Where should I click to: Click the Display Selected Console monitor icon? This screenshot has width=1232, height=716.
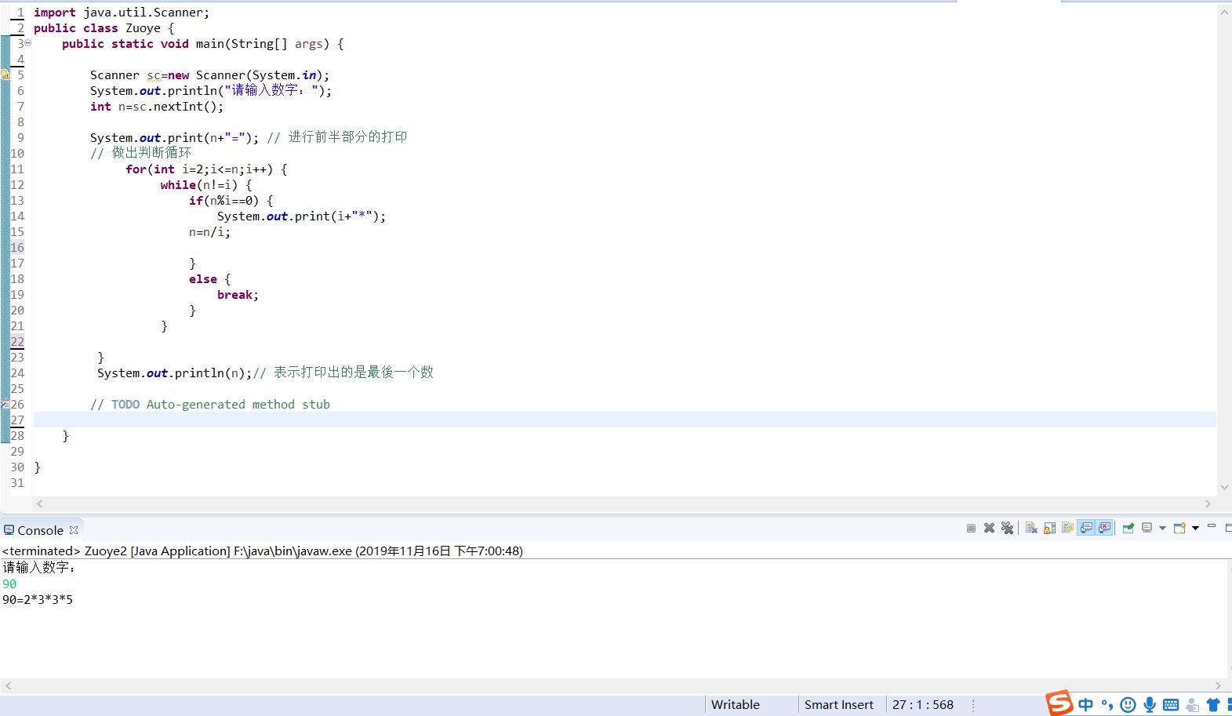pyautogui.click(x=1147, y=528)
